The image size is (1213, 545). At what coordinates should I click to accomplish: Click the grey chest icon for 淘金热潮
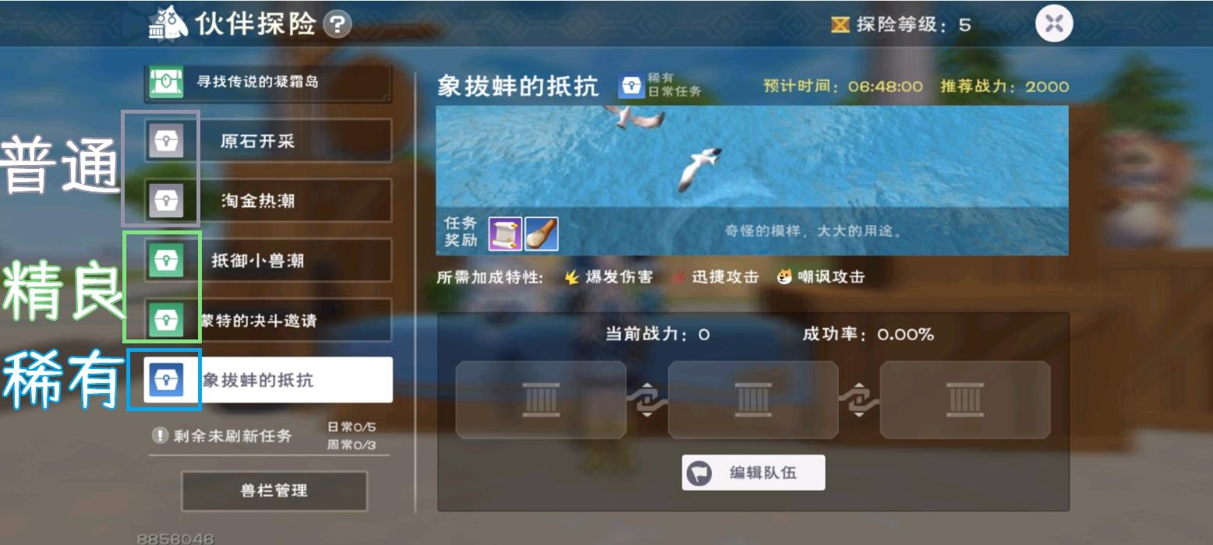pyautogui.click(x=165, y=200)
